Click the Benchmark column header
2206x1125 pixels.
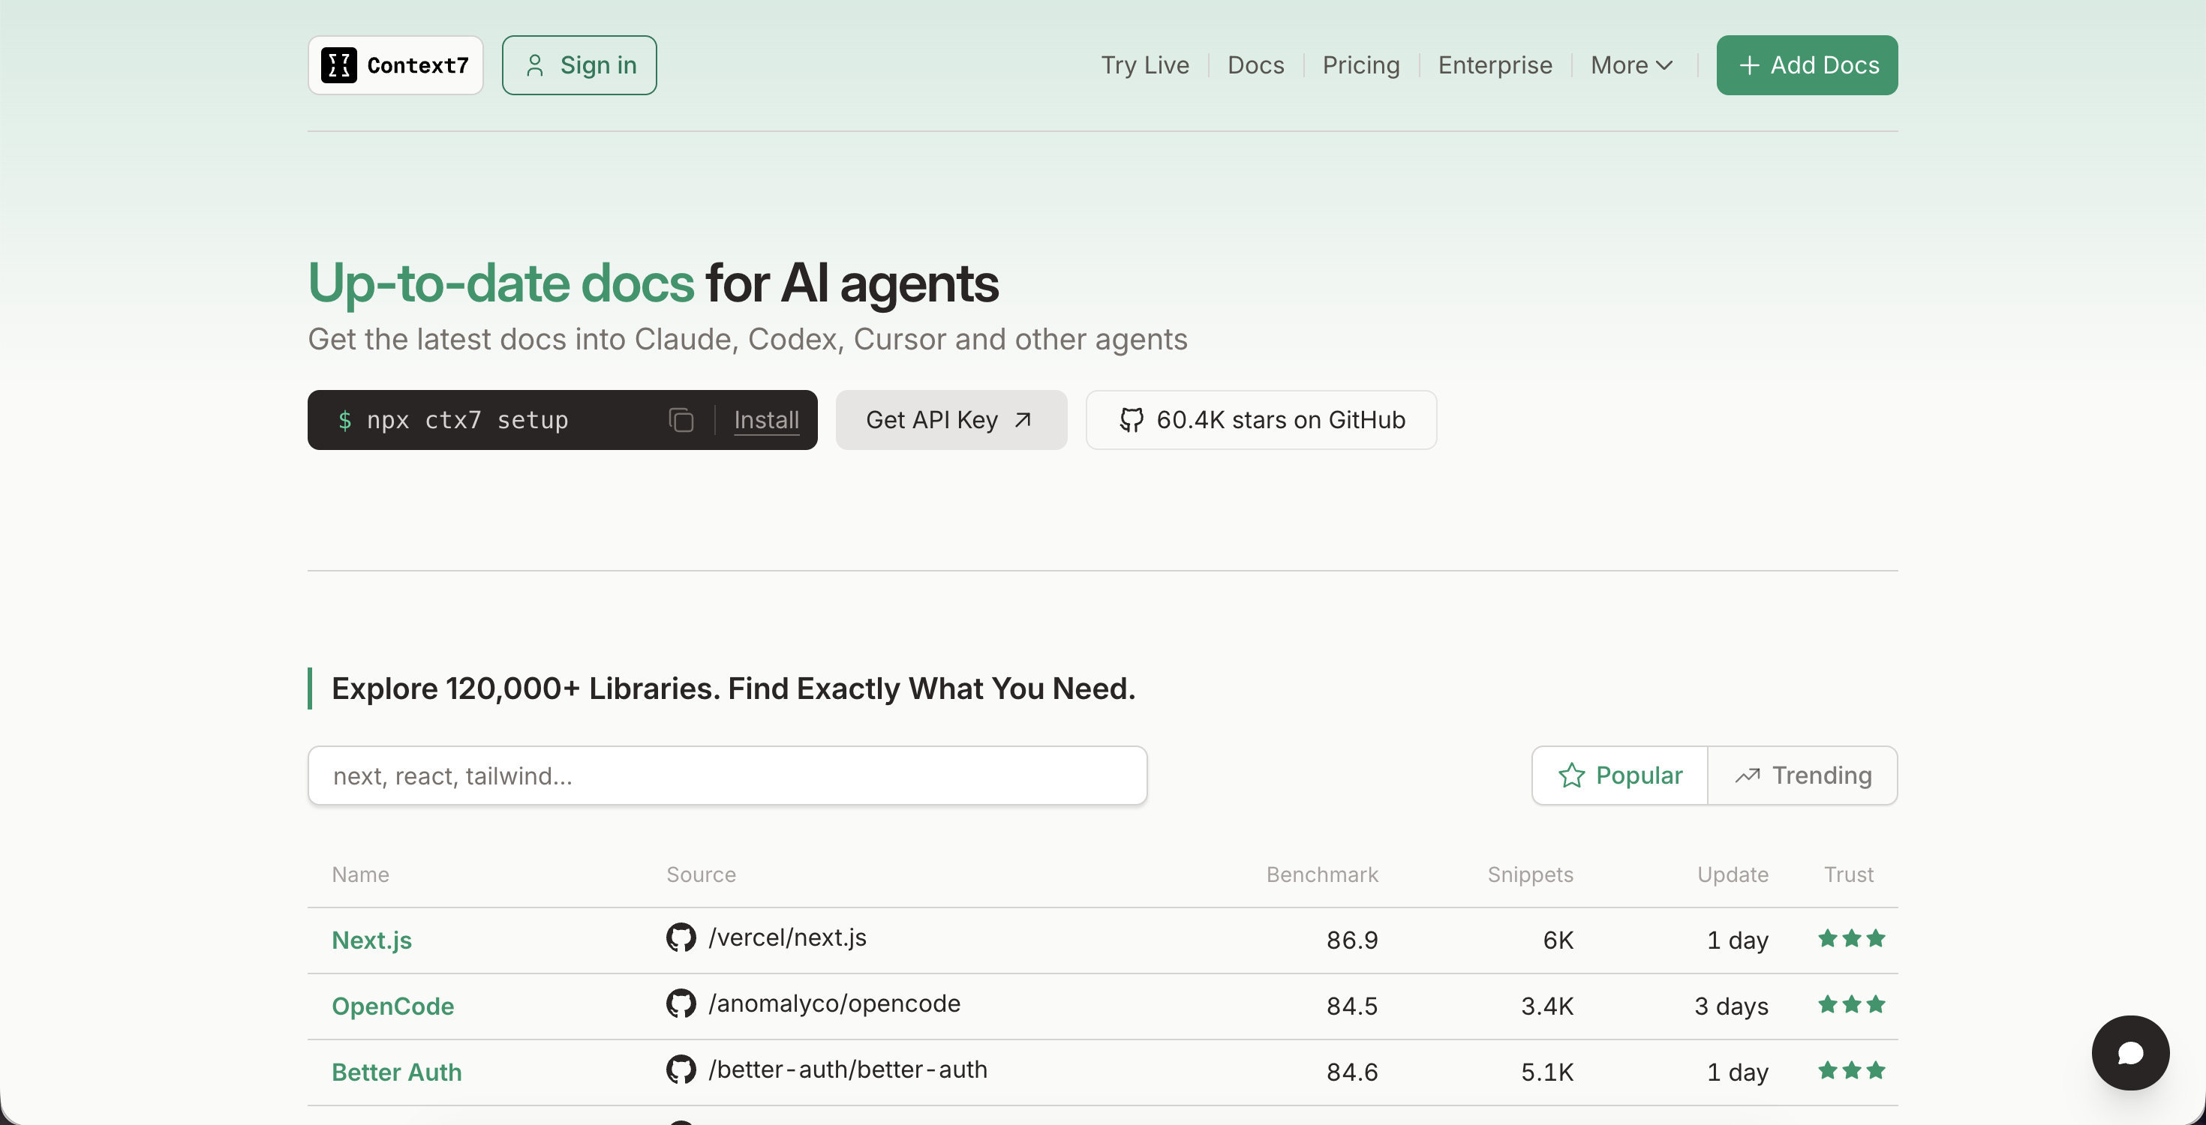(1322, 874)
